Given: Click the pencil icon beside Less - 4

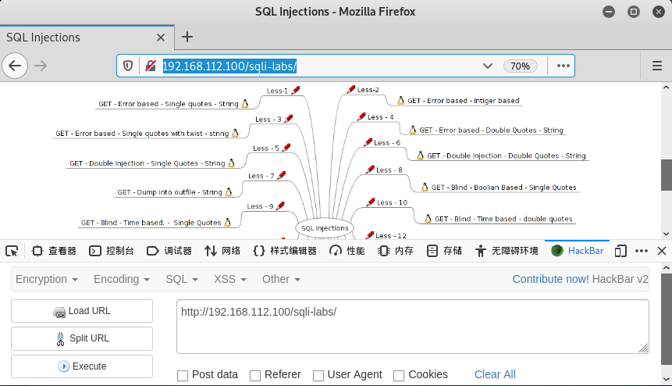Looking at the screenshot, I should pyautogui.click(x=361, y=116).
